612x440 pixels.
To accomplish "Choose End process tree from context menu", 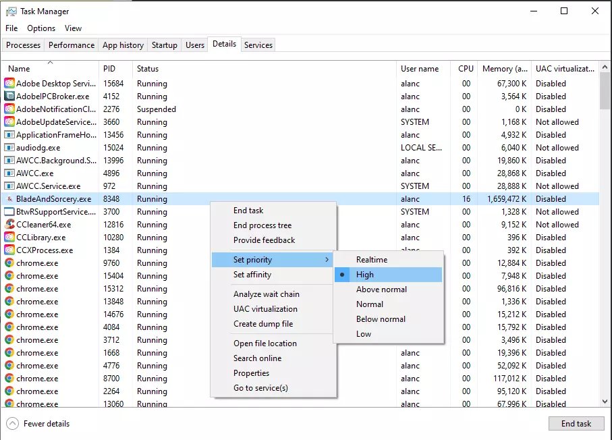I will click(262, 225).
